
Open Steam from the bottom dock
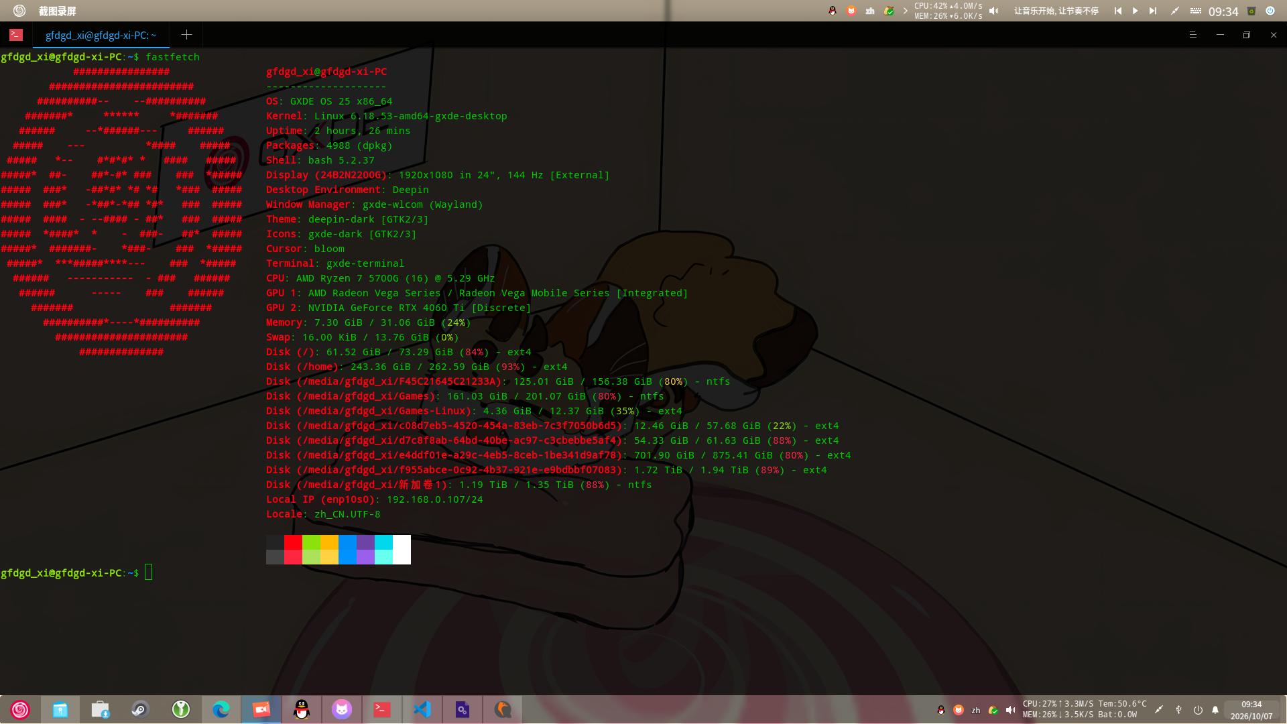coord(141,709)
